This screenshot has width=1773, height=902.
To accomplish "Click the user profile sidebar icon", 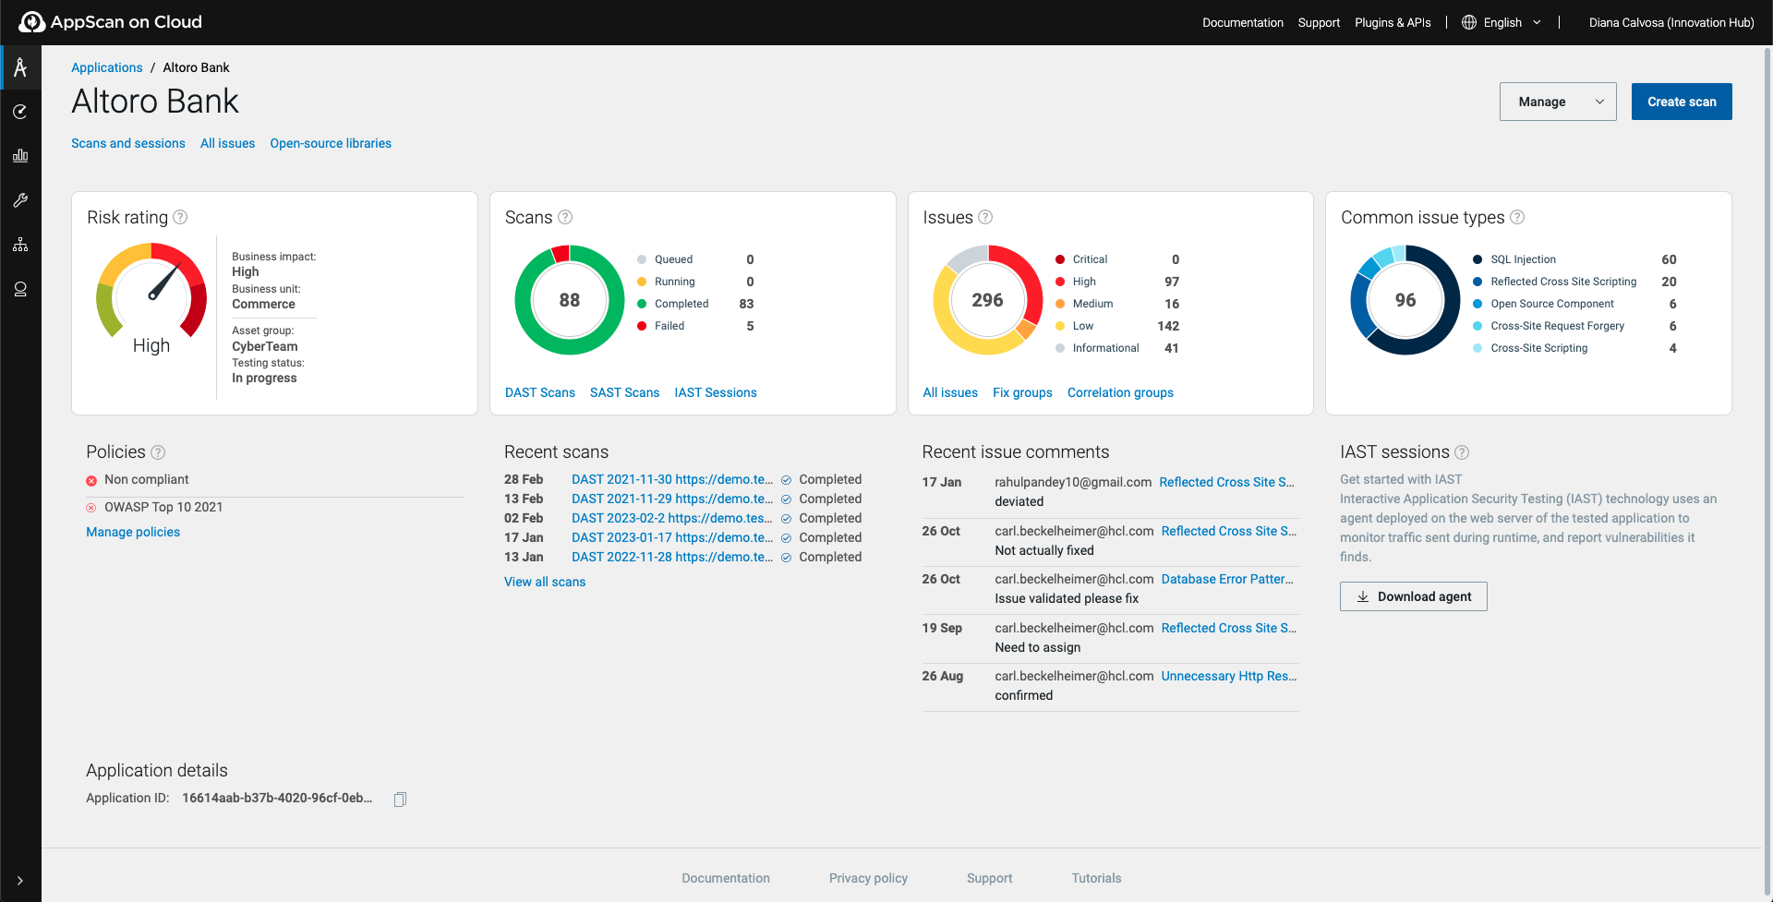I will (x=20, y=289).
